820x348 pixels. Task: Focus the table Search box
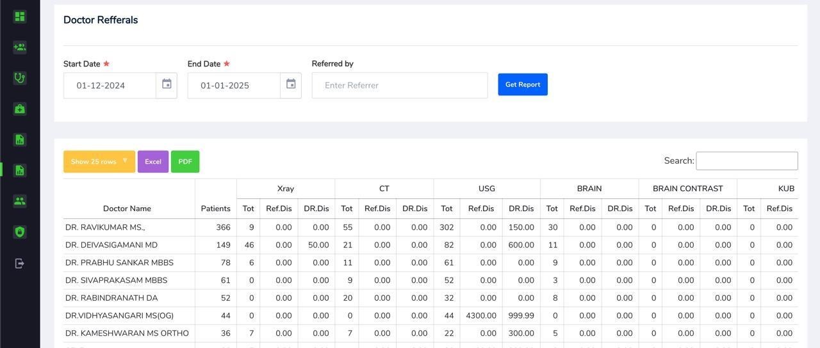746,161
